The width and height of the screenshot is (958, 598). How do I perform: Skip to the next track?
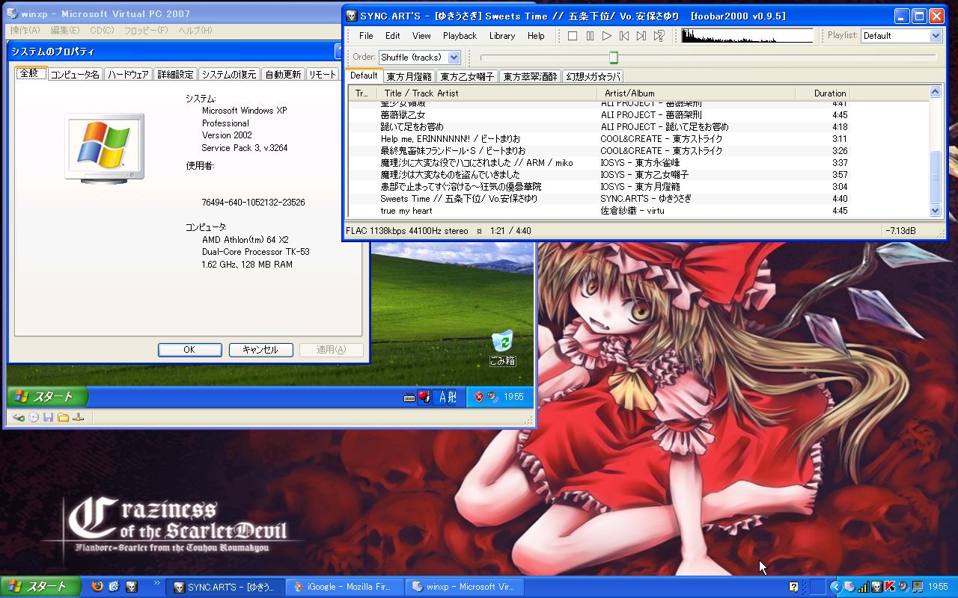641,36
